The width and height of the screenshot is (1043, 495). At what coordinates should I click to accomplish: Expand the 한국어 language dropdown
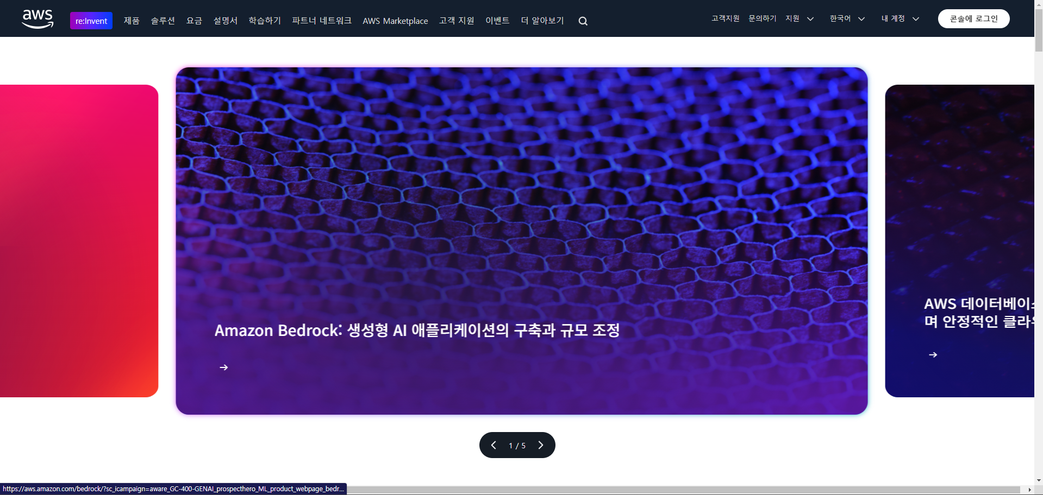(847, 18)
